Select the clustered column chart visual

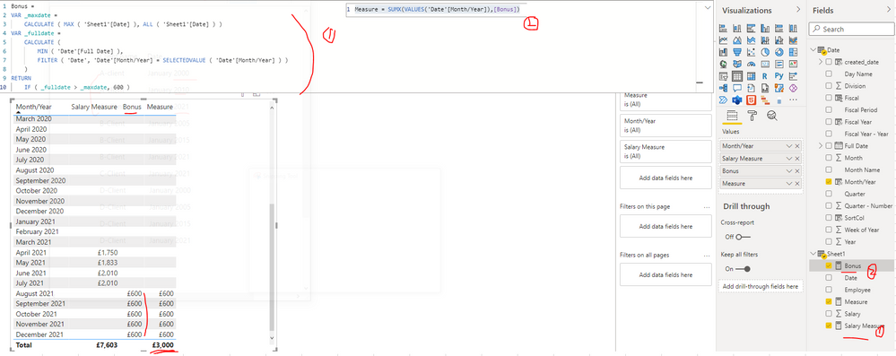click(x=765, y=28)
